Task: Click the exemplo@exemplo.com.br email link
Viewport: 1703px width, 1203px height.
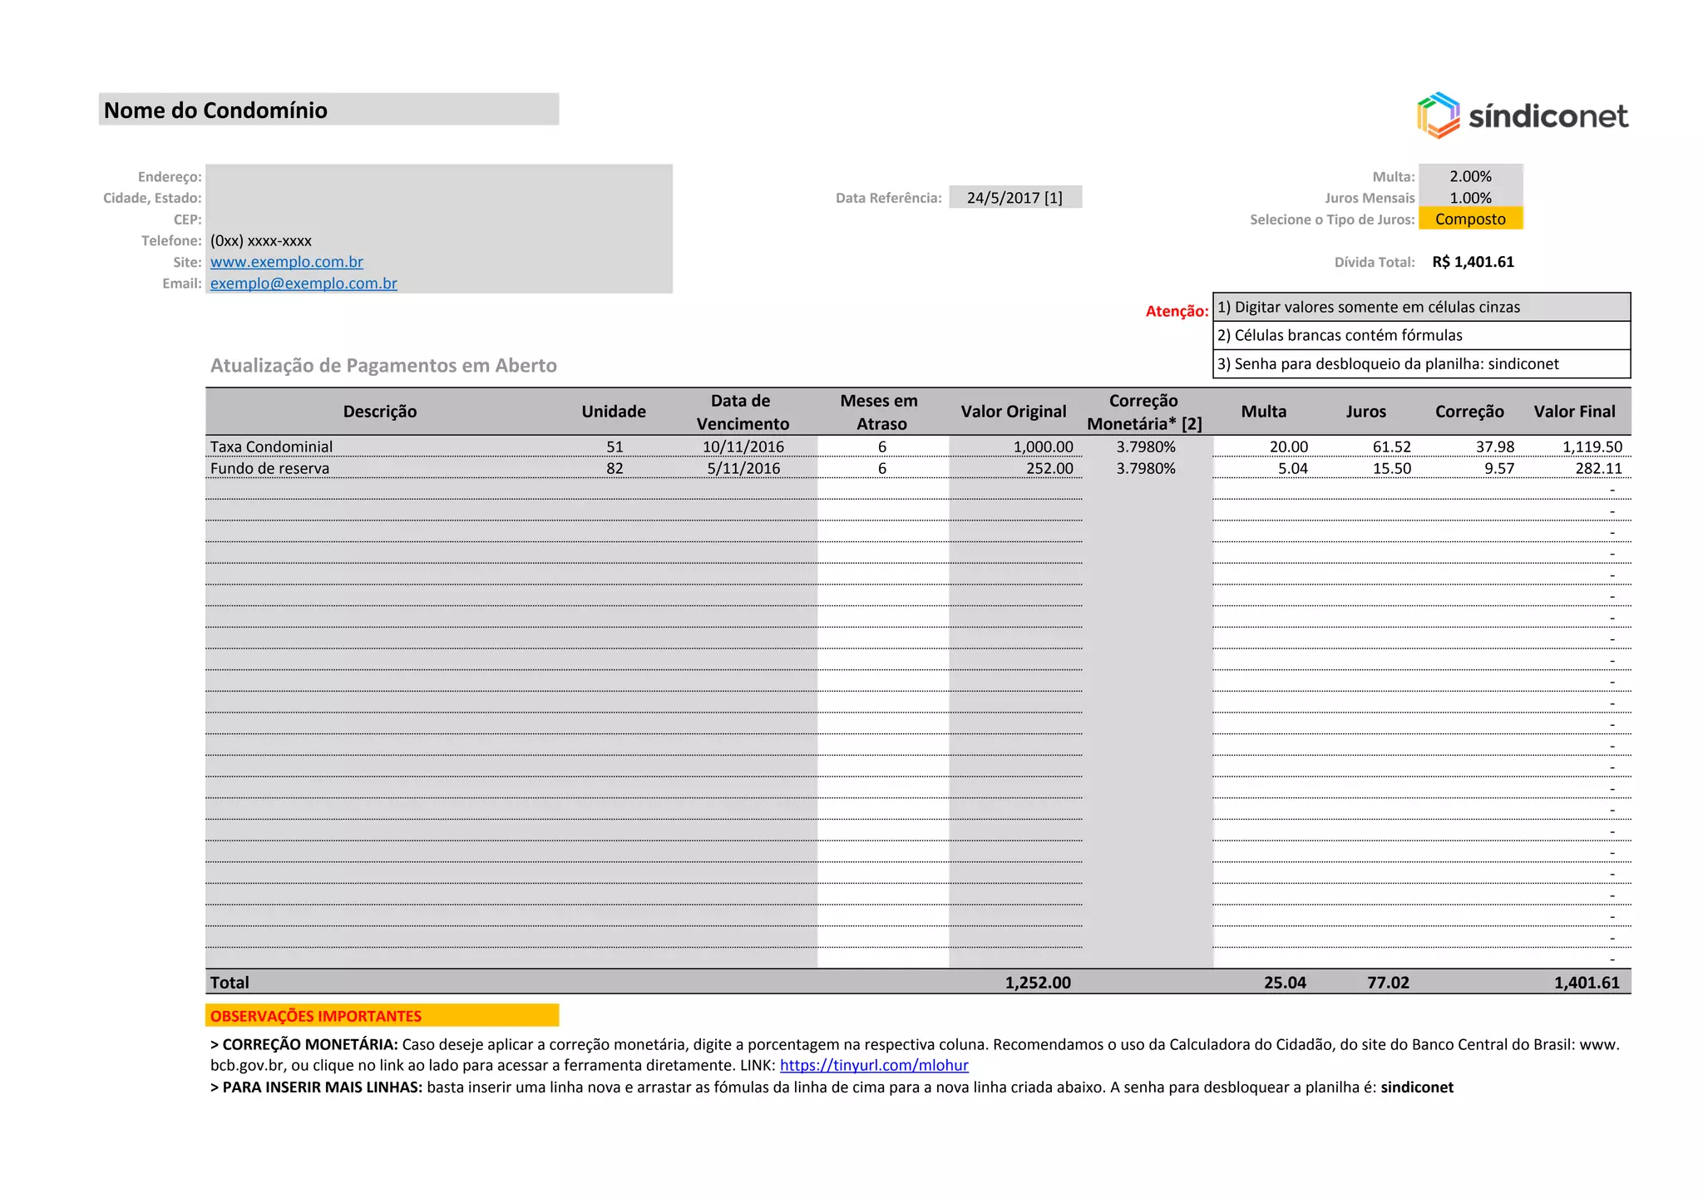Action: click(304, 283)
